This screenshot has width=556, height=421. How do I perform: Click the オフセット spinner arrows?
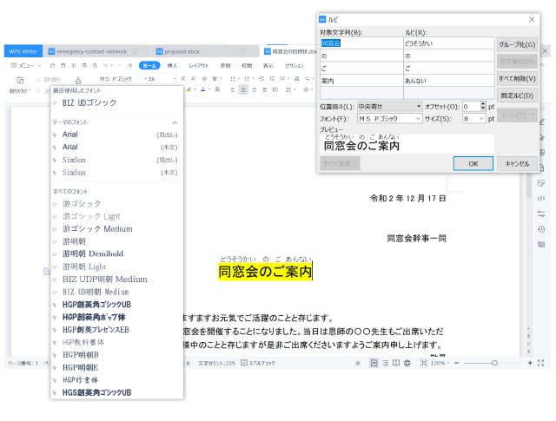pyautogui.click(x=483, y=106)
